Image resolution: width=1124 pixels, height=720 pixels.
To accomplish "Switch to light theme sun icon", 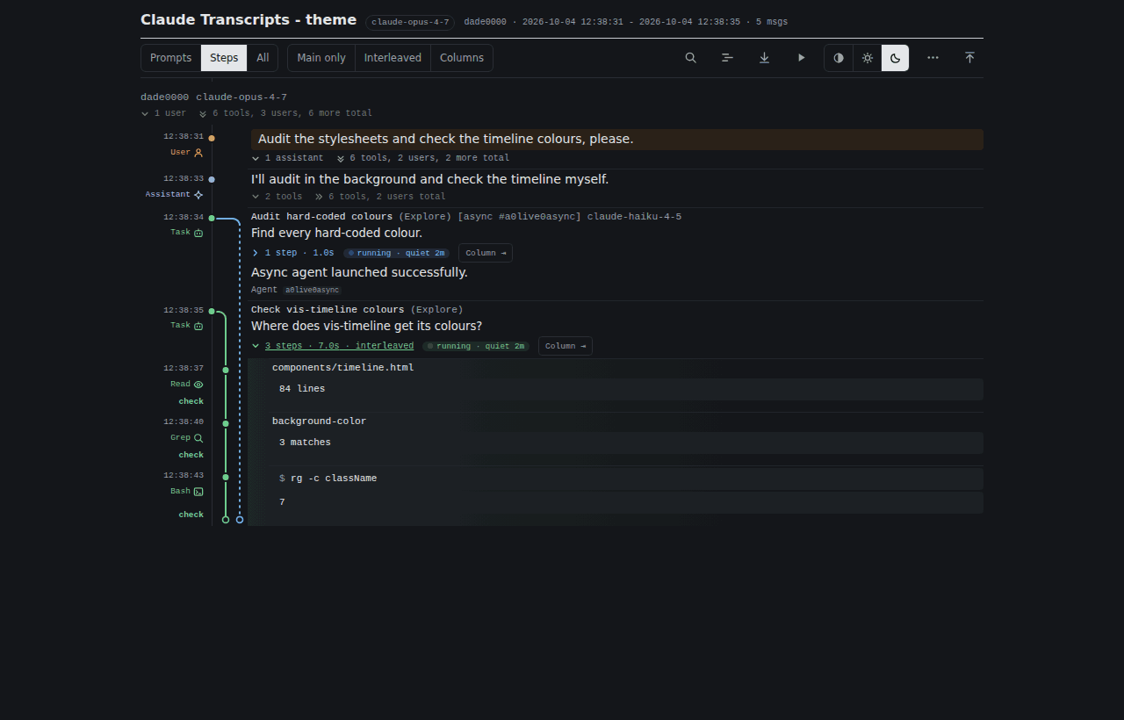I will pyautogui.click(x=868, y=58).
